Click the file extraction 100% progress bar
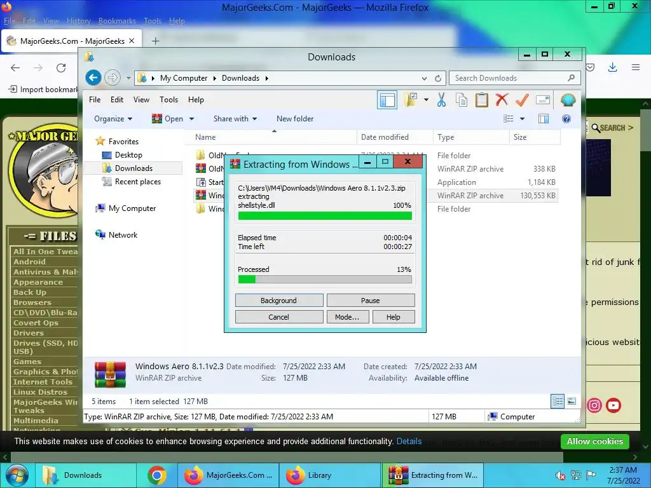 325,216
